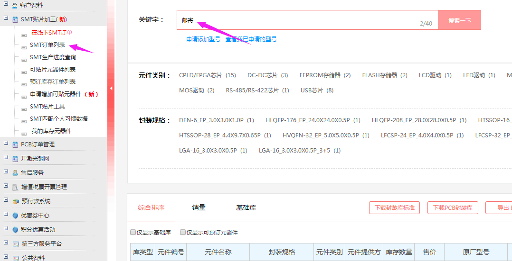The image size is (512, 261).
Task: Click the 增值税票开票管理 icon
Action: click(x=15, y=187)
